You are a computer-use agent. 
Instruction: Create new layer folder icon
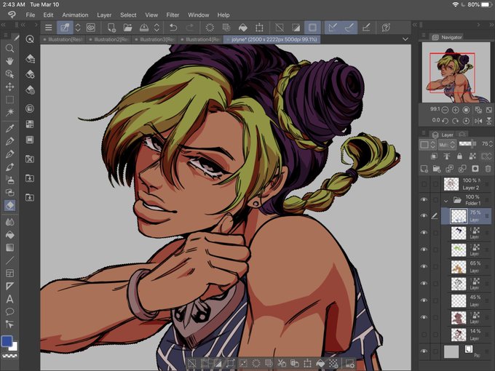tap(437, 169)
